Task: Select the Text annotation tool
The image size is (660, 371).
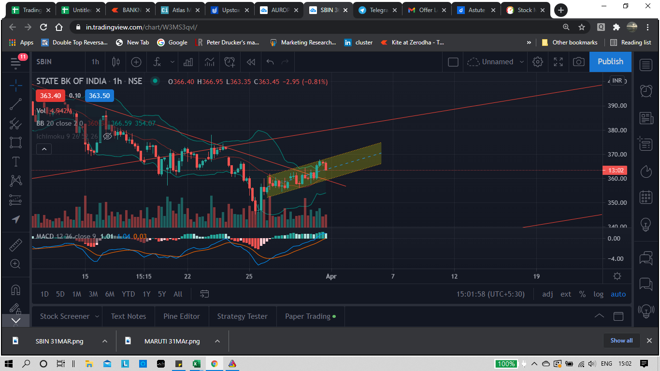Action: (15, 161)
